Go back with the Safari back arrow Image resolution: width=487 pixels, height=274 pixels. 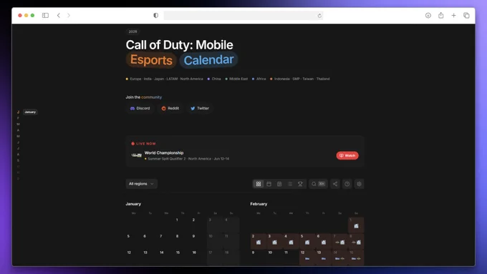point(59,15)
